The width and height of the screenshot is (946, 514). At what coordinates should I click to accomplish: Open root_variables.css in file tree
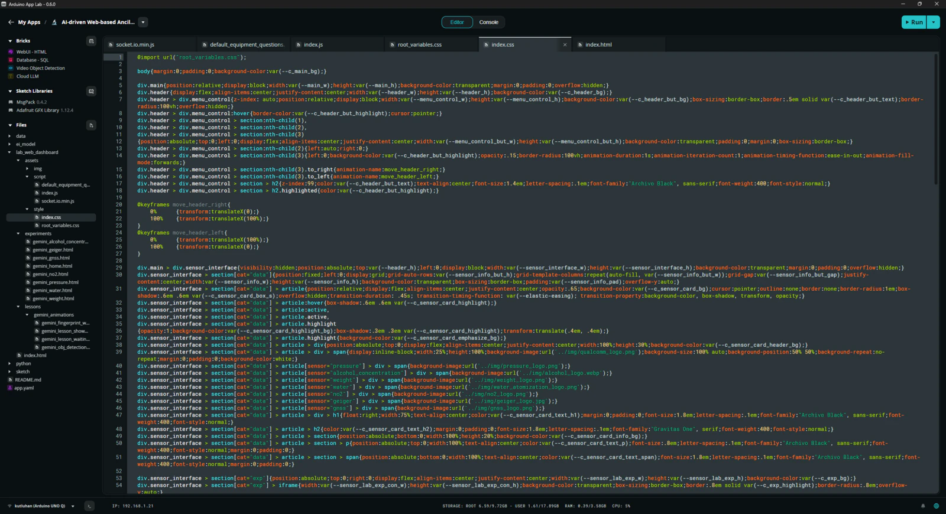coord(60,225)
